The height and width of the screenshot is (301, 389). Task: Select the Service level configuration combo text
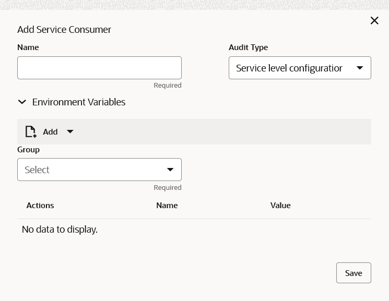click(x=289, y=68)
